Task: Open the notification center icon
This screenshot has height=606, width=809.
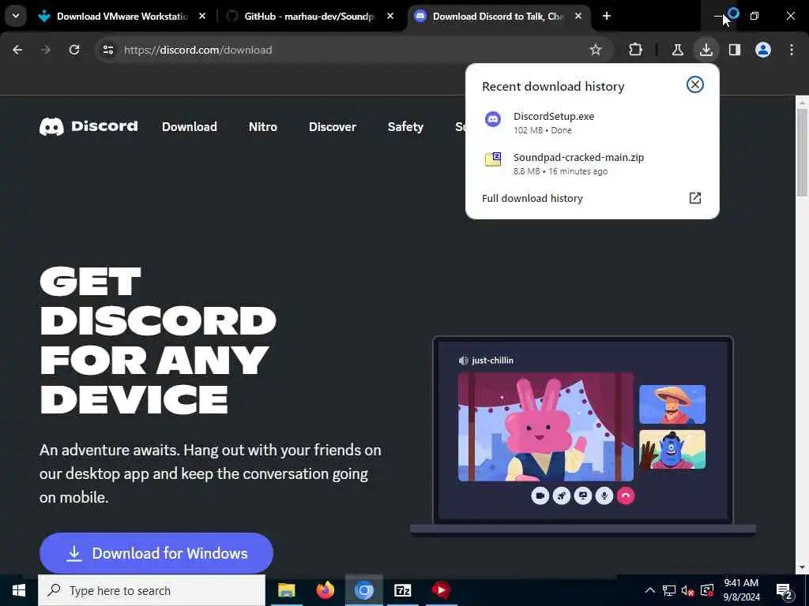Action: tap(785, 590)
